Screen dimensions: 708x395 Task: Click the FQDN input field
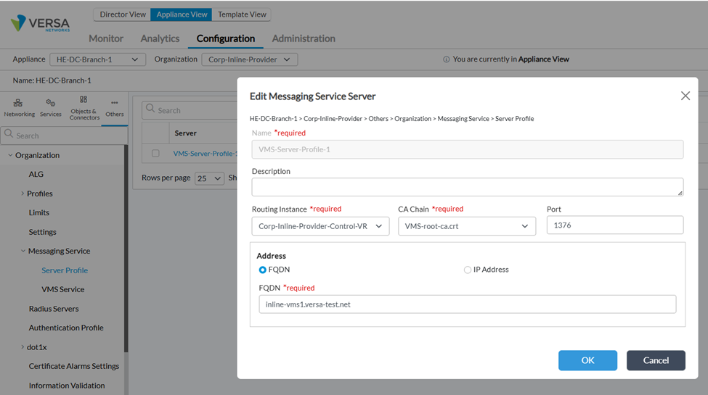[x=468, y=304]
